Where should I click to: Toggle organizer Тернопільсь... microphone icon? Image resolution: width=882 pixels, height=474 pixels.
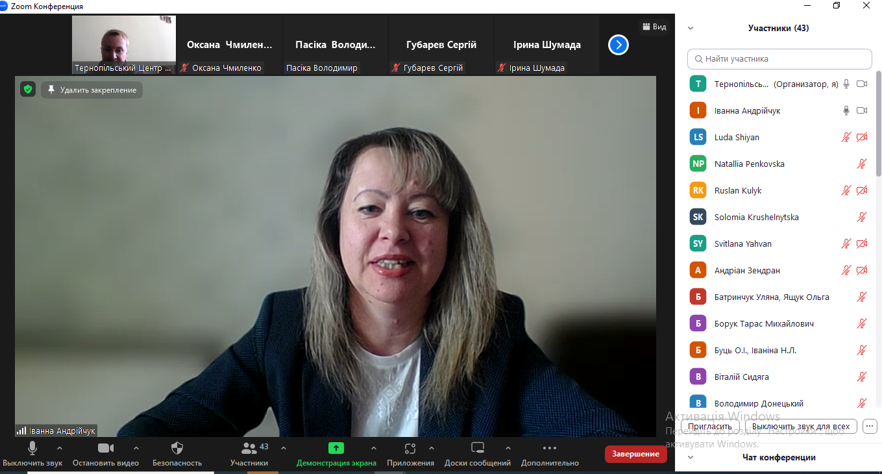846,84
